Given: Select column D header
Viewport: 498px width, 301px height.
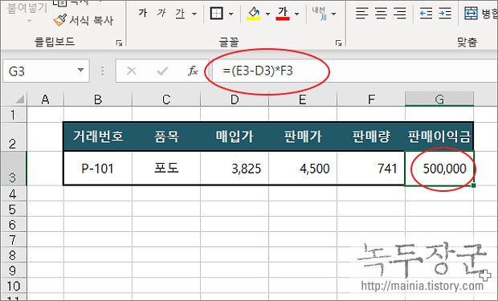Looking at the screenshot, I should [x=235, y=100].
